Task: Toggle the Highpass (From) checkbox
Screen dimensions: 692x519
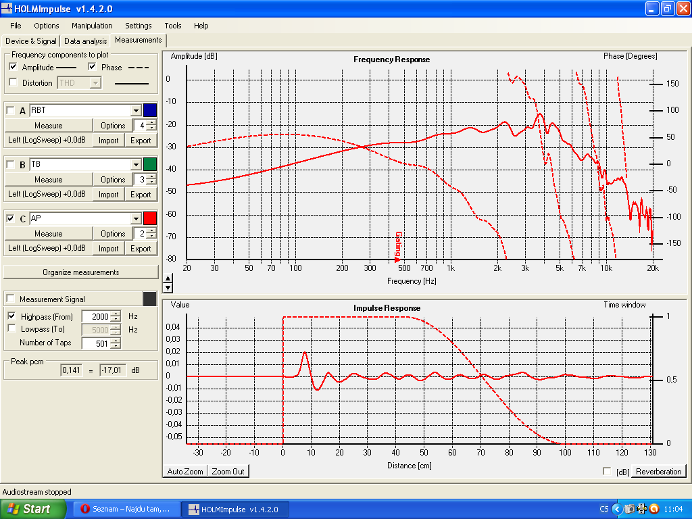Action: 12,316
